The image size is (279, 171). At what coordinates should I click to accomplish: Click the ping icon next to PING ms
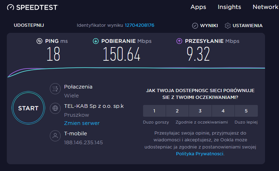pyautogui.click(x=39, y=41)
